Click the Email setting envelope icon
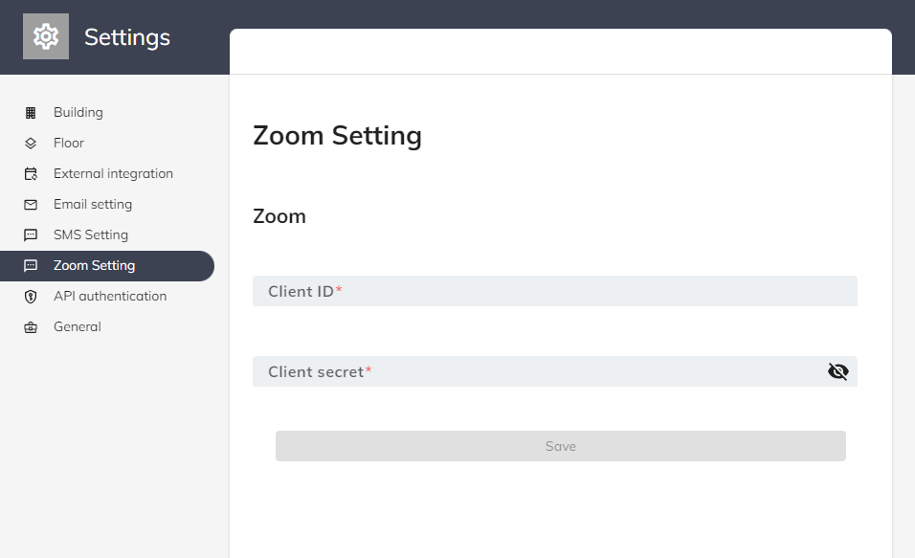The image size is (915, 558). 31,205
